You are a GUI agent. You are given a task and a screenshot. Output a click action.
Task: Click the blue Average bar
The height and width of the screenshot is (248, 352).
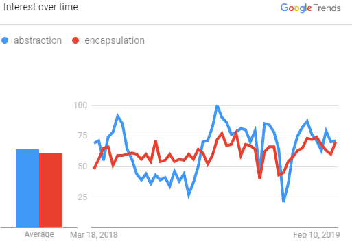pyautogui.click(x=27, y=188)
